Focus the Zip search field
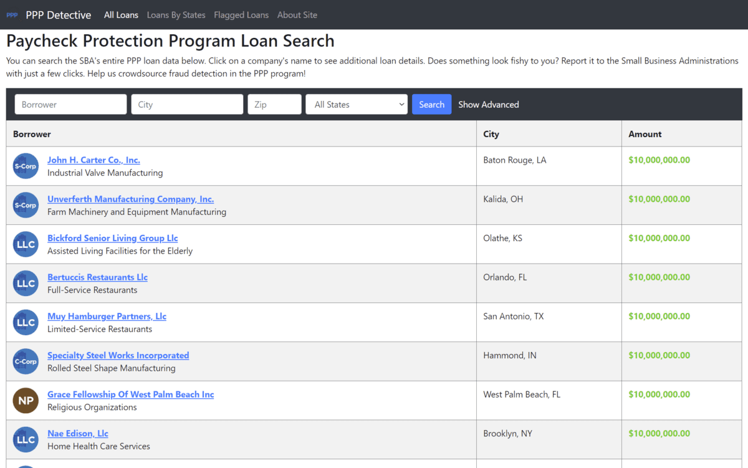 click(x=274, y=105)
